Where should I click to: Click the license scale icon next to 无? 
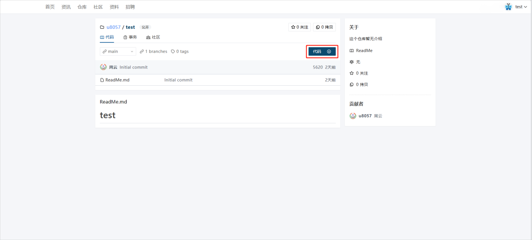click(352, 62)
